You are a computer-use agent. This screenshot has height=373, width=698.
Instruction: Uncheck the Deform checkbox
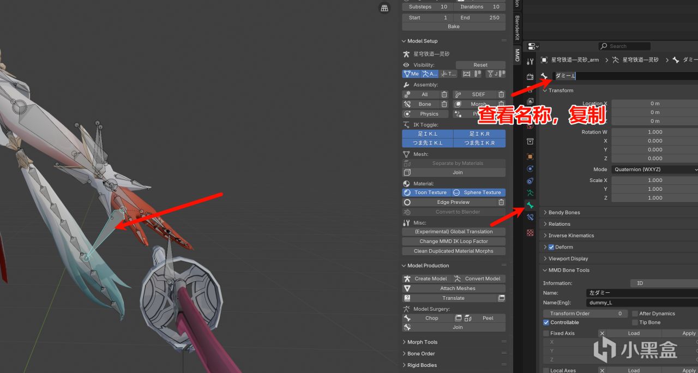click(x=551, y=247)
